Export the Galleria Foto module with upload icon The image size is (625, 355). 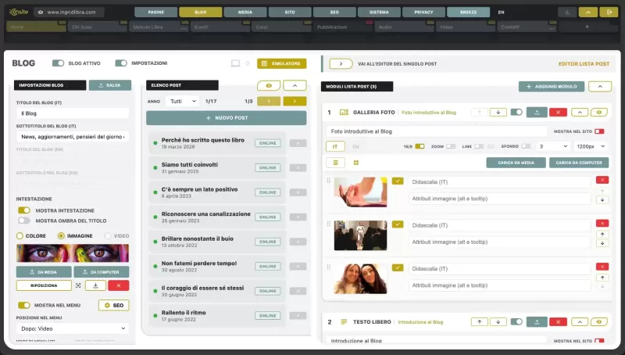coord(537,113)
